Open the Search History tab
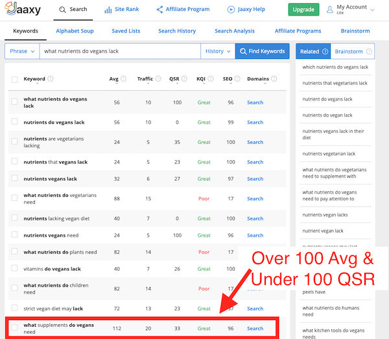The image size is (389, 339). click(177, 31)
